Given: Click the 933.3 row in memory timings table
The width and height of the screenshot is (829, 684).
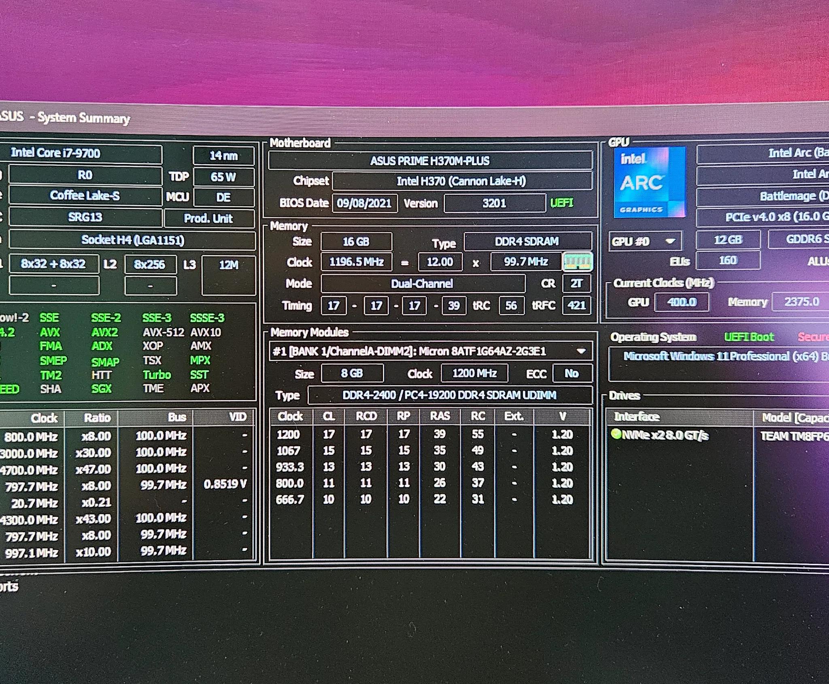Looking at the screenshot, I should 430,467.
